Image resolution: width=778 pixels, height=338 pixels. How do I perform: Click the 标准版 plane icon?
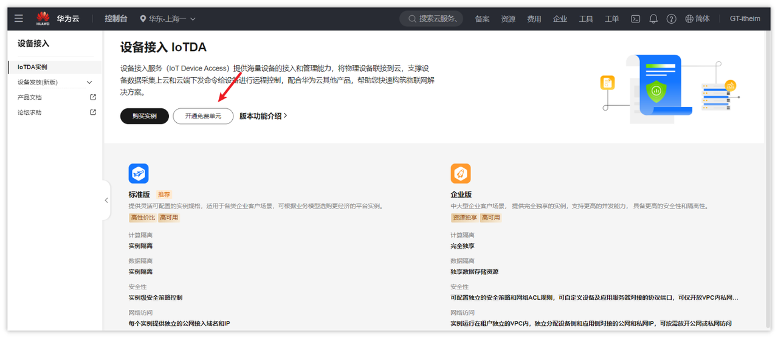139,174
